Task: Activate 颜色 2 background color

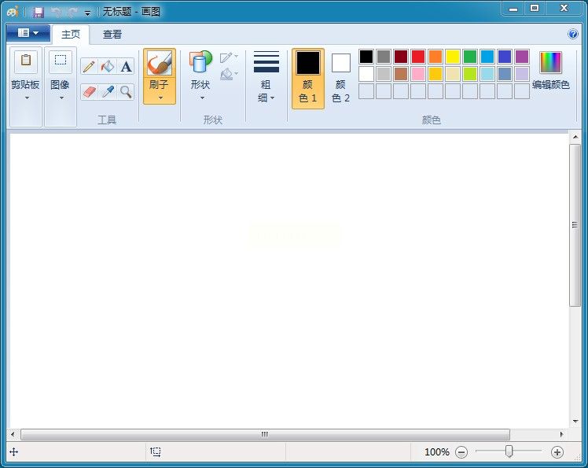Action: point(340,78)
